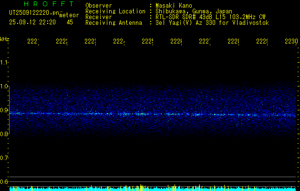Click the carrier signal line near 0.88 kHz

(x=153, y=114)
